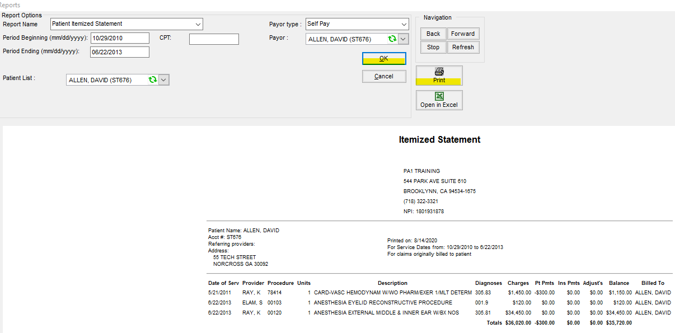This screenshot has width=675, height=333.
Task: Click Patient Name: ALLEN, DAVID line
Action: click(x=243, y=231)
